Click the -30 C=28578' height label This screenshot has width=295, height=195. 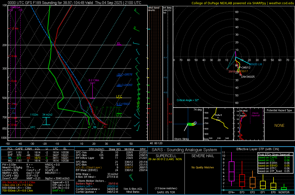point(124,74)
